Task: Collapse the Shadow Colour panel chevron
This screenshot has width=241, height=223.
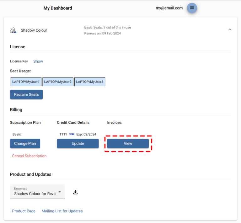Action: click(x=230, y=29)
